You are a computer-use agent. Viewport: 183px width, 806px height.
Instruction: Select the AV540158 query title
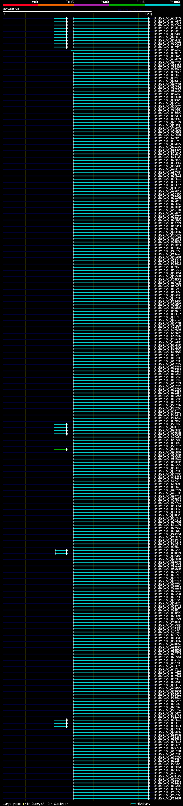tap(11, 9)
